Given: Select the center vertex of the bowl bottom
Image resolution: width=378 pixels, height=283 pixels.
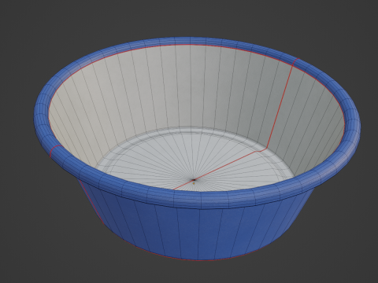Looking at the screenshot, I should click(194, 180).
